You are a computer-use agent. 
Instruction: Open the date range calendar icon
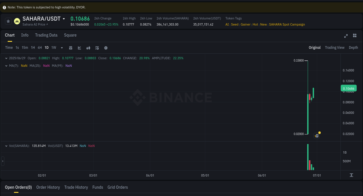(71, 48)
